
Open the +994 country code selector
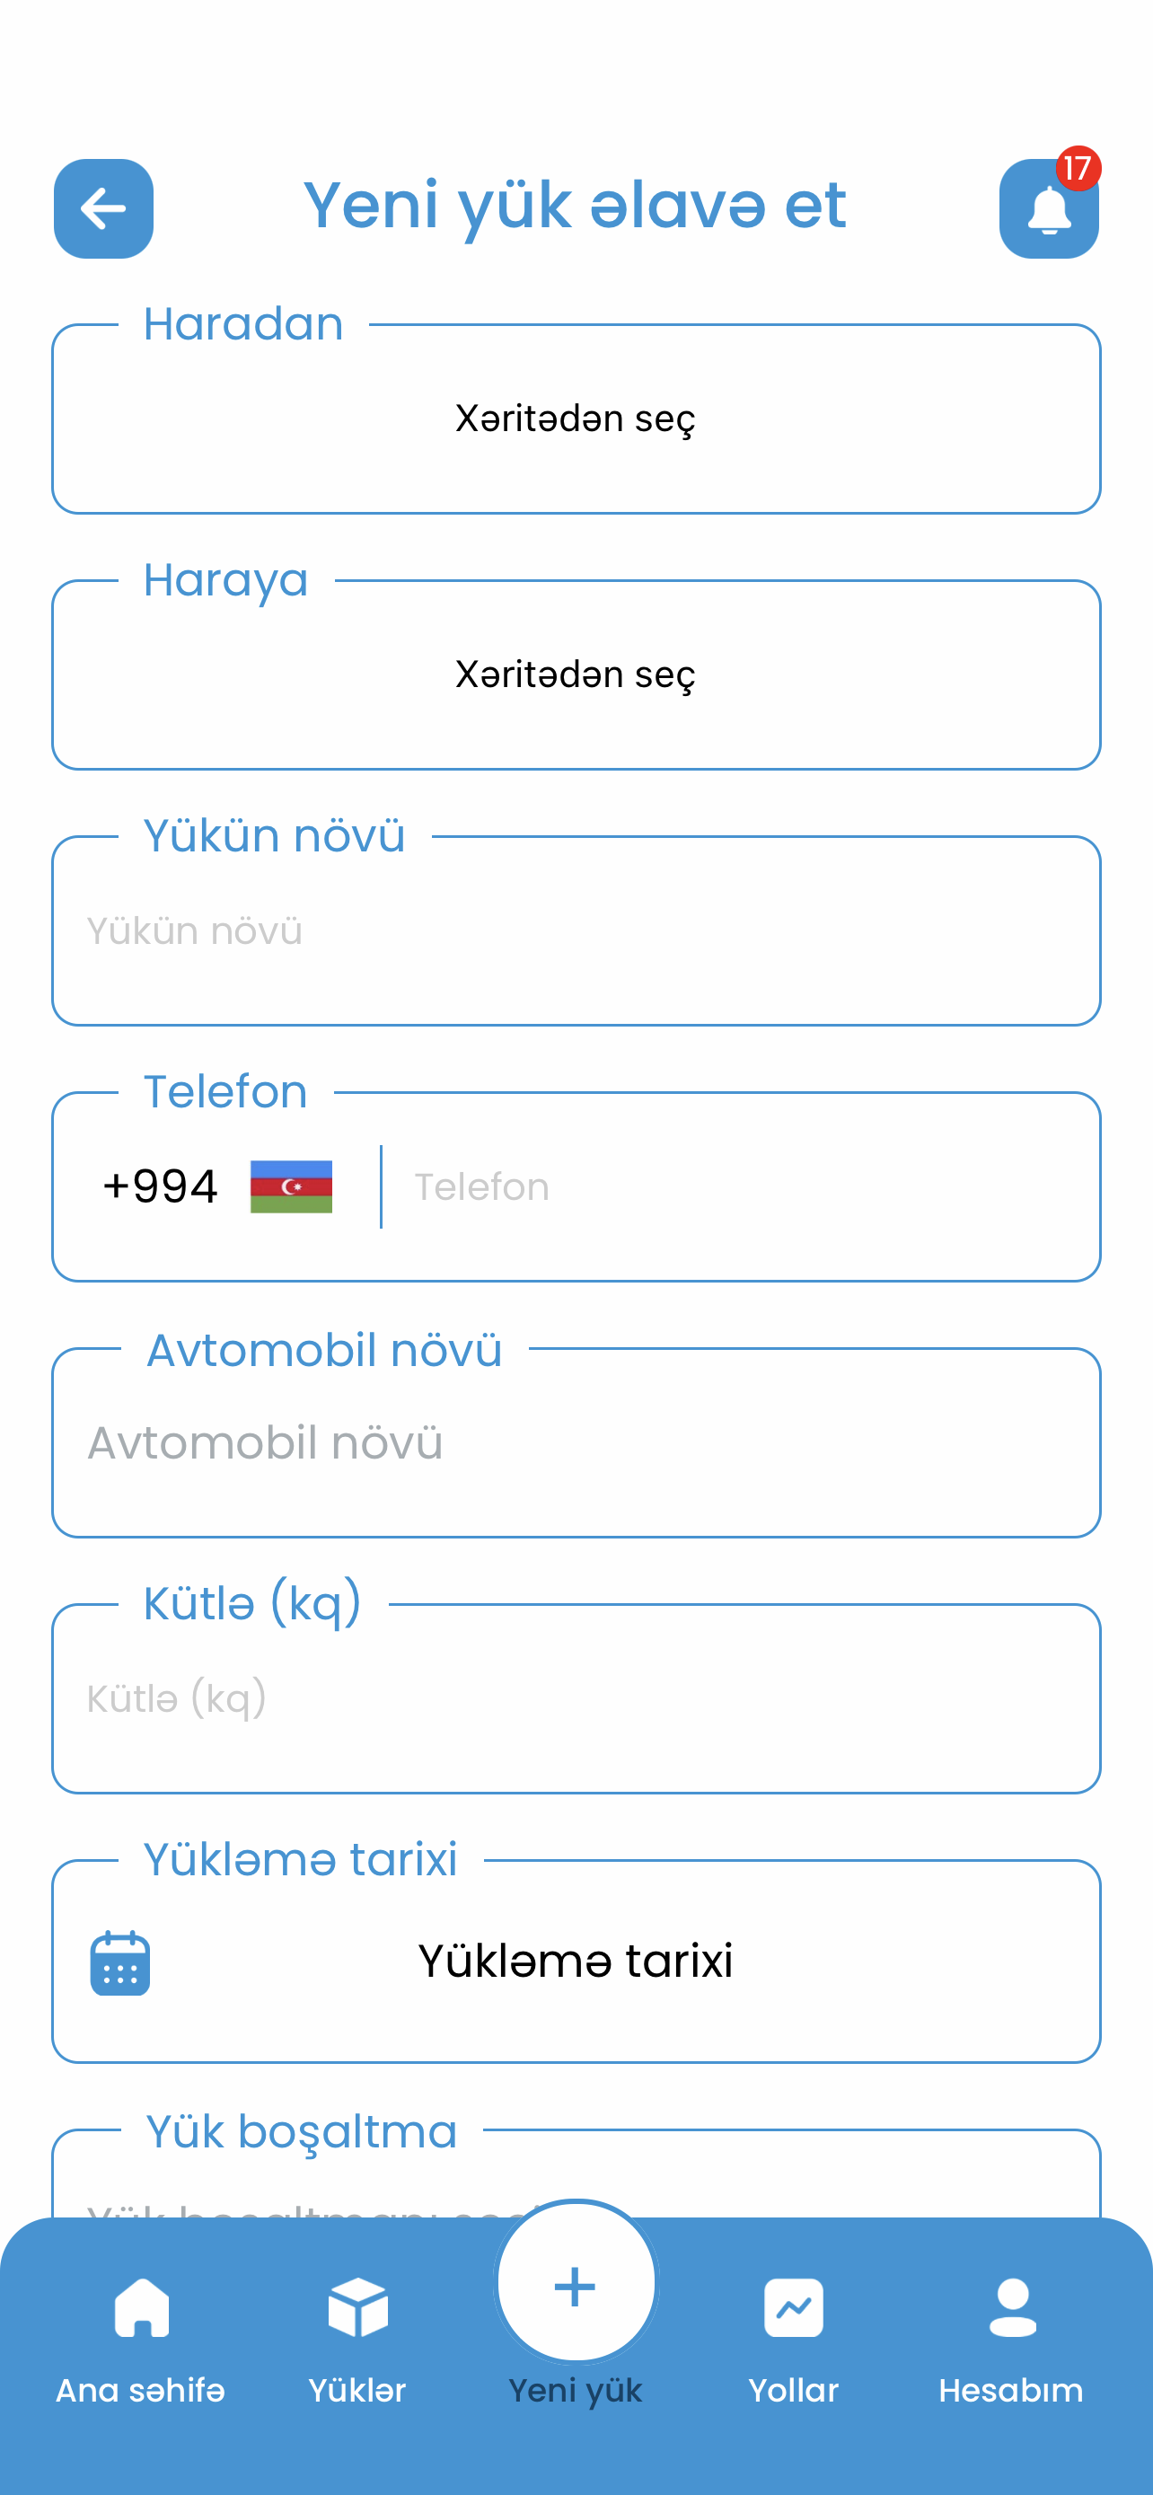tap(216, 1186)
